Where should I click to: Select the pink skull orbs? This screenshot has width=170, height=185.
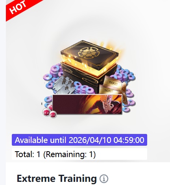point(49,111)
